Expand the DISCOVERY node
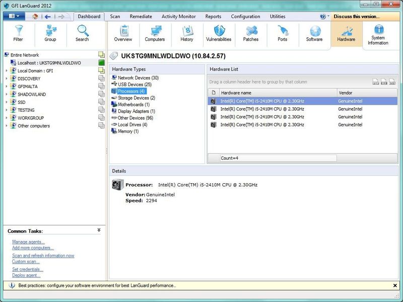The height and width of the screenshot is (302, 403). click(7, 79)
